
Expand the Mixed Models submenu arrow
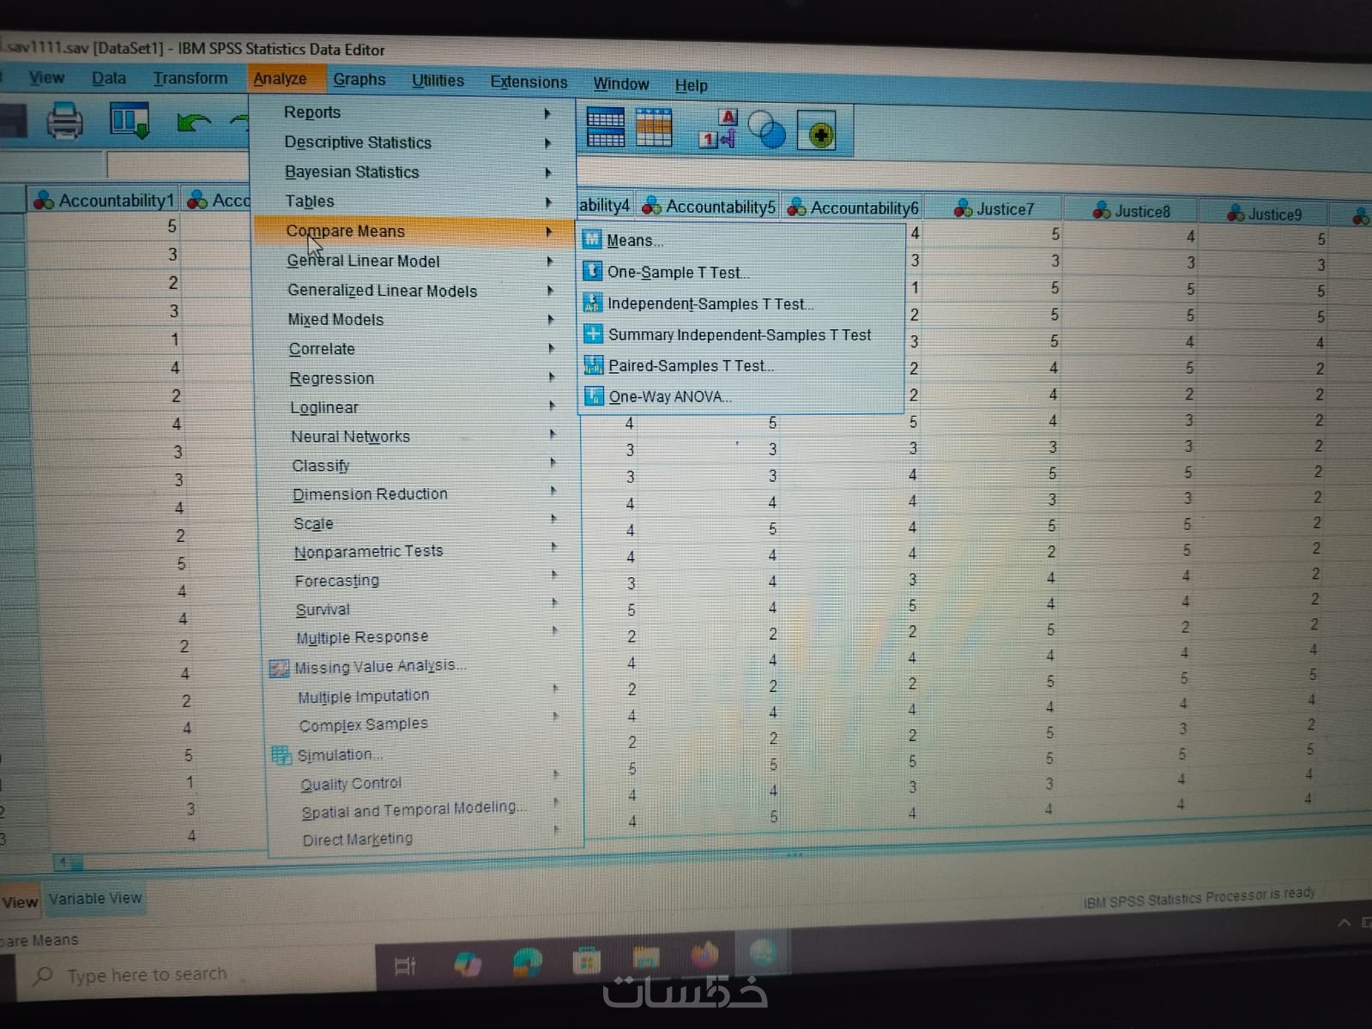[x=550, y=320]
